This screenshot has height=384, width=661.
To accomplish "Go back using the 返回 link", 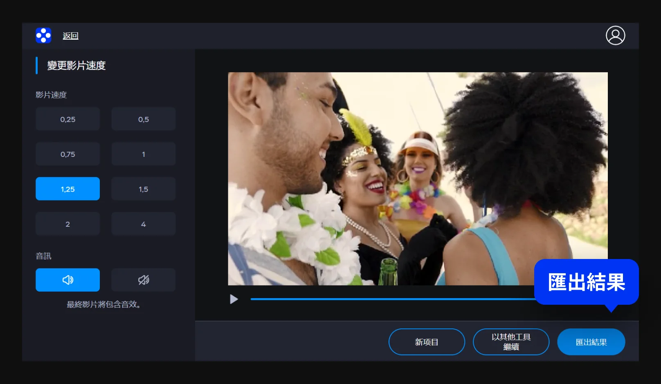I will tap(70, 36).
